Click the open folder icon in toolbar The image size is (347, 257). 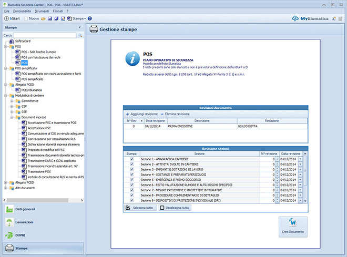pyautogui.click(x=44, y=18)
